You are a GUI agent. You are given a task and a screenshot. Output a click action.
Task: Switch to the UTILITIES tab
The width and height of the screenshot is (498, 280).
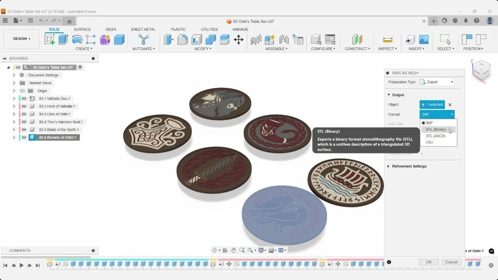pyautogui.click(x=209, y=29)
